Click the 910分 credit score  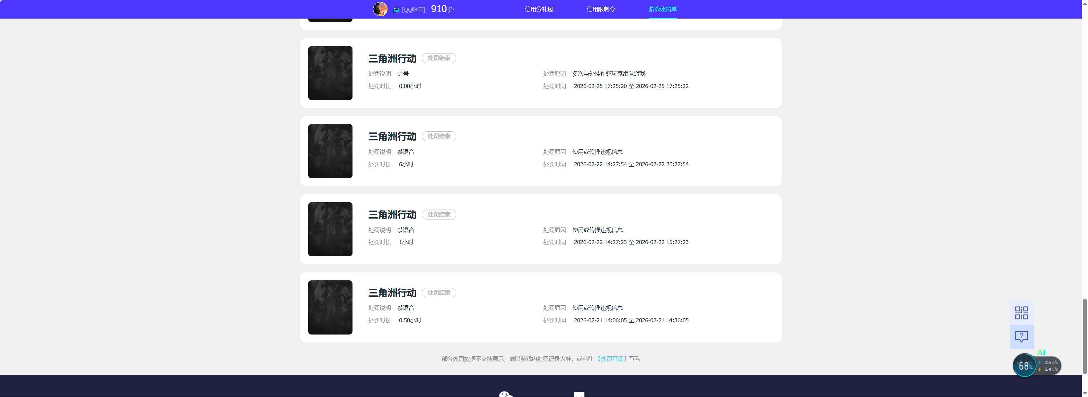pos(442,9)
